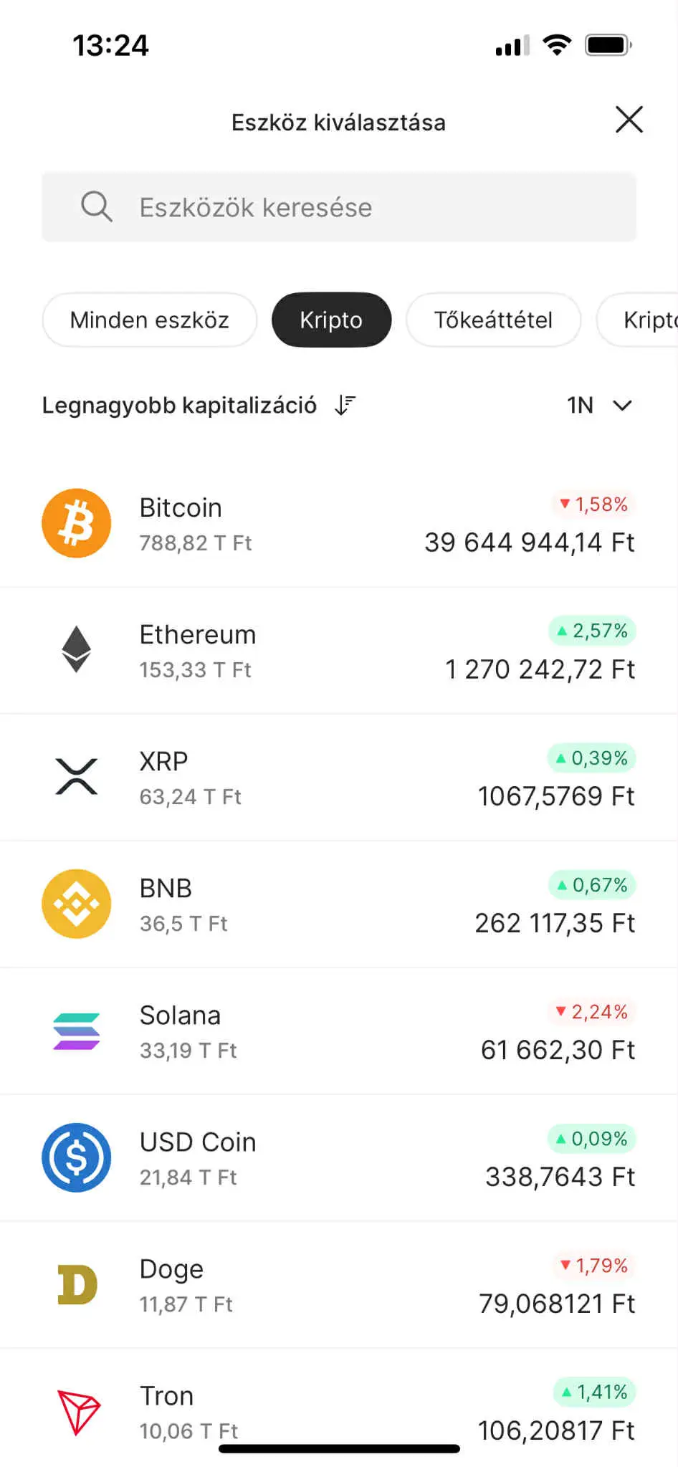Open Bitcoin's 1,58% change badge
This screenshot has width=678, height=1467.
(593, 505)
